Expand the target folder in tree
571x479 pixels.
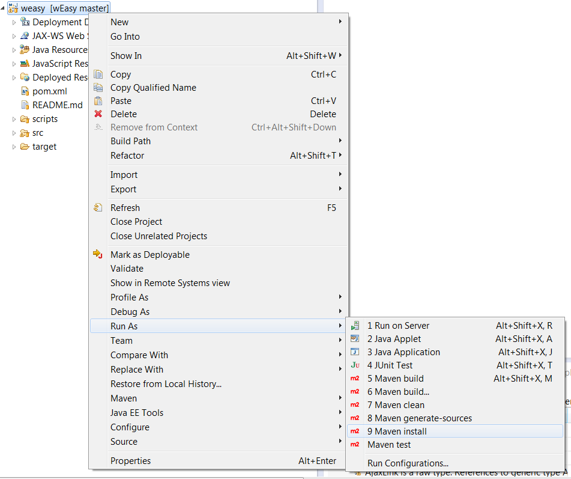tap(14, 147)
